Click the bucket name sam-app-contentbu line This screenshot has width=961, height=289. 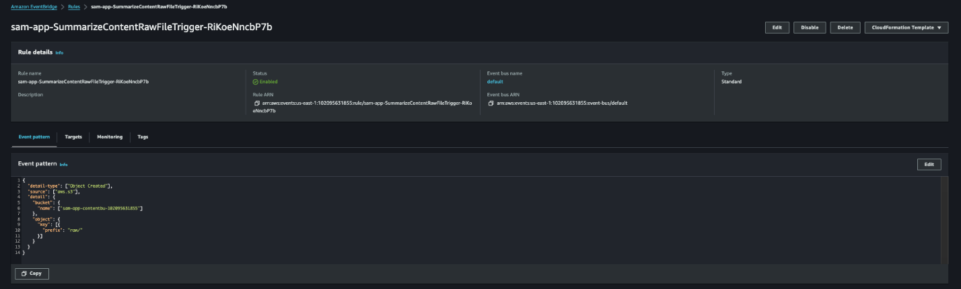click(90, 209)
